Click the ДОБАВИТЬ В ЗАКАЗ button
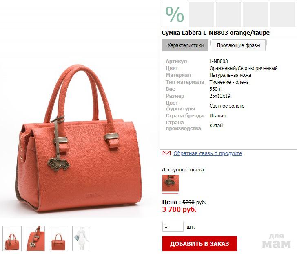Screen dimensions: 297x254 point(199,243)
